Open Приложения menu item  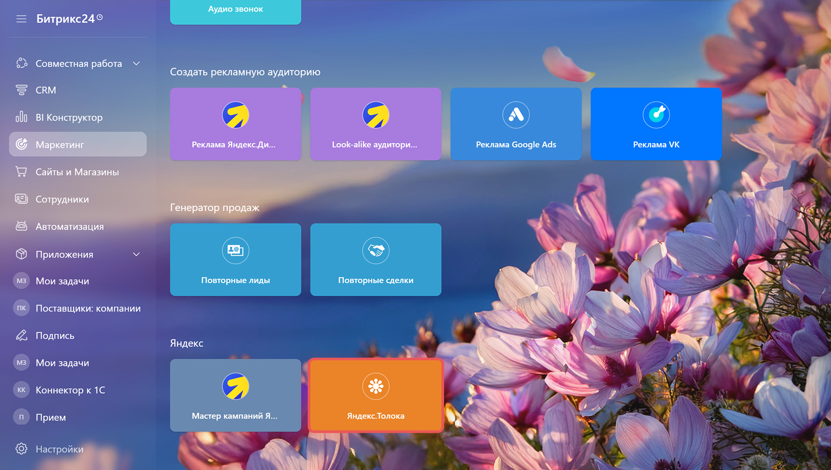coord(64,254)
